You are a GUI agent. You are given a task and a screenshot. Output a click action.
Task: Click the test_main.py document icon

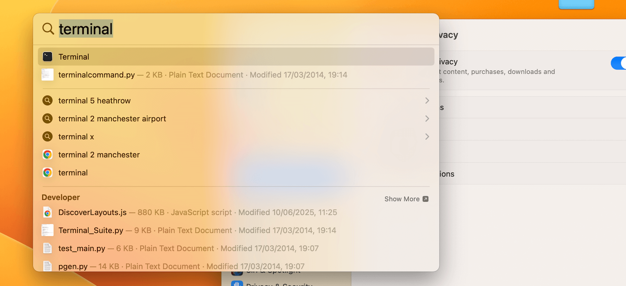47,248
